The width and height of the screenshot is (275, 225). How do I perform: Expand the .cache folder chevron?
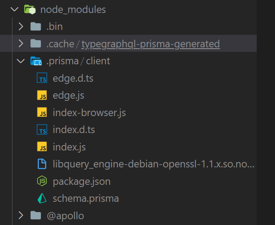tap(21, 43)
